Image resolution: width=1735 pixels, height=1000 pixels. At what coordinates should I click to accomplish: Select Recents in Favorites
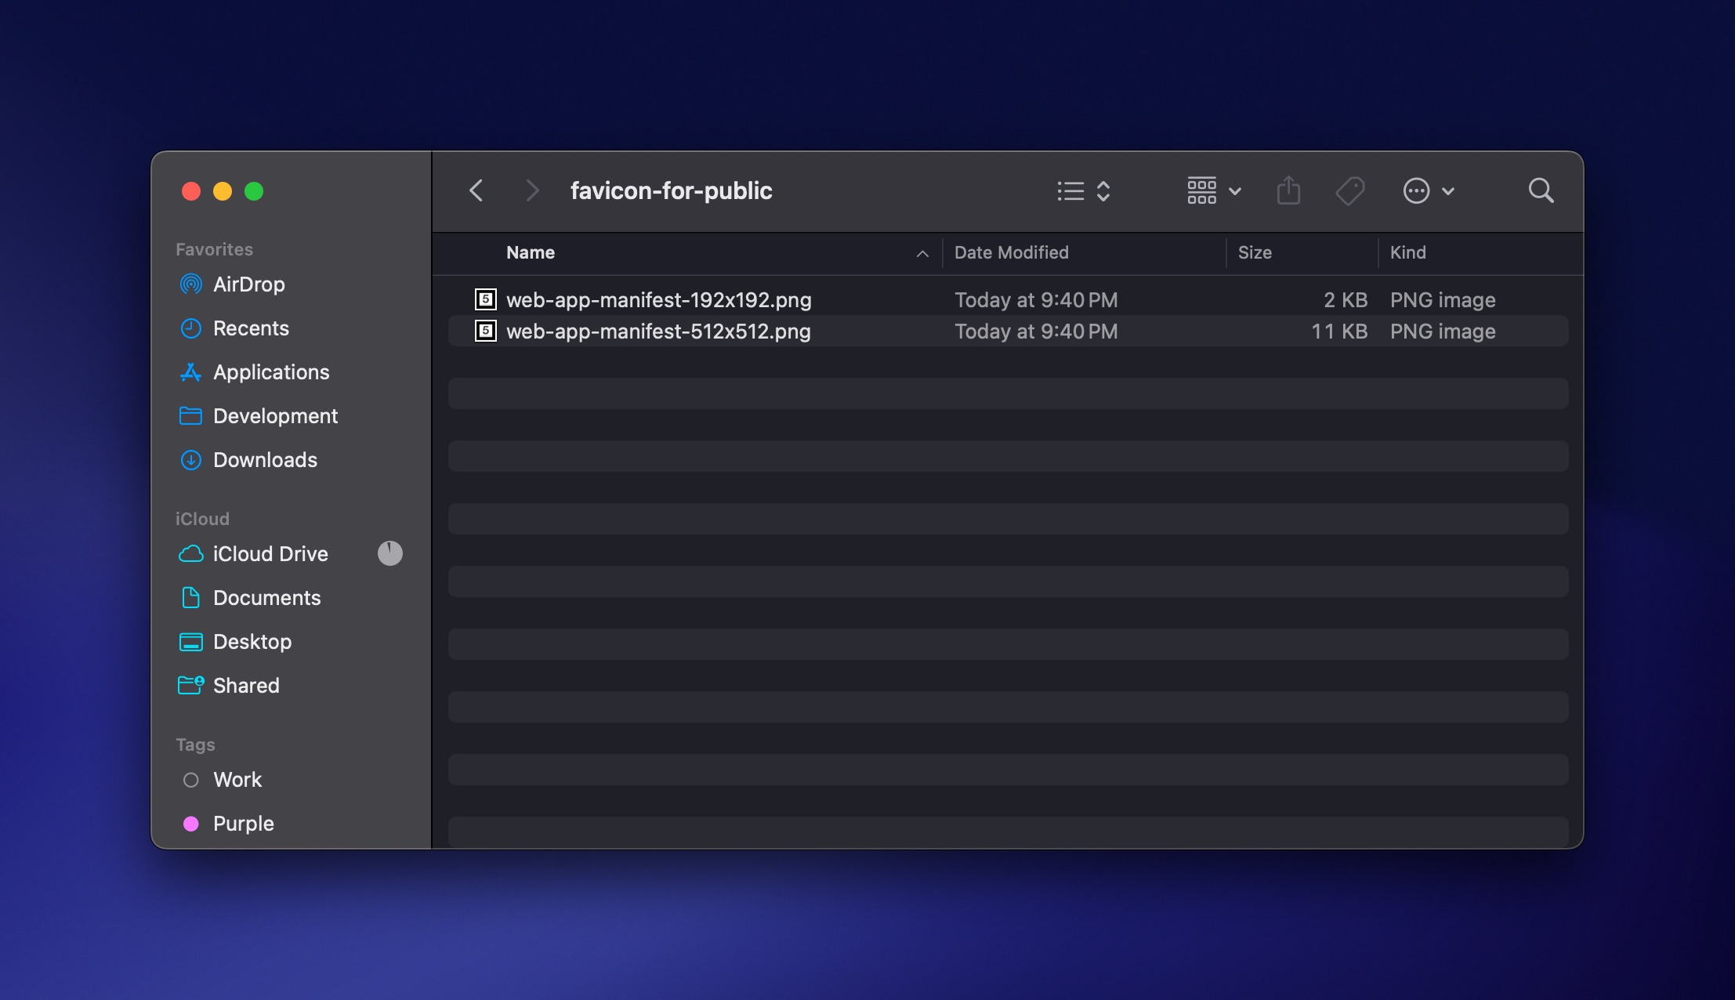[250, 328]
